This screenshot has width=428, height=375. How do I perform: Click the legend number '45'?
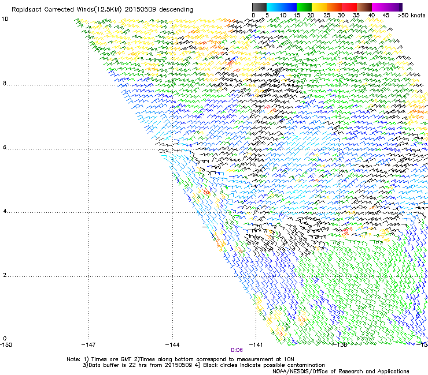click(x=386, y=16)
